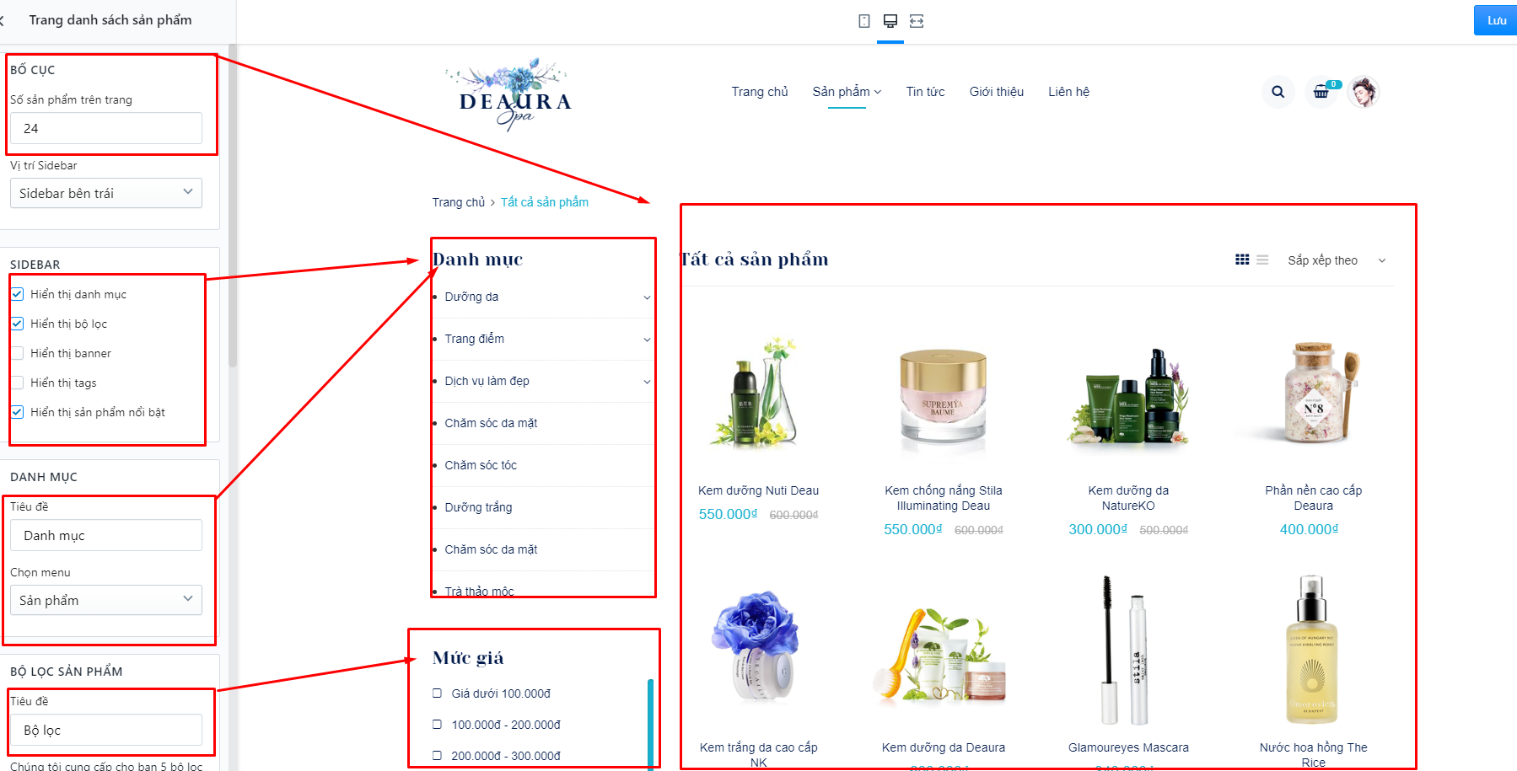Expand the Trang điểm category chevron
The image size is (1517, 771).
tap(647, 340)
